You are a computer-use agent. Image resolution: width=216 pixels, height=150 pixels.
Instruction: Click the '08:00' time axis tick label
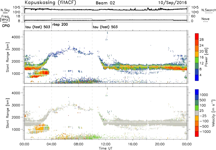click(79, 144)
